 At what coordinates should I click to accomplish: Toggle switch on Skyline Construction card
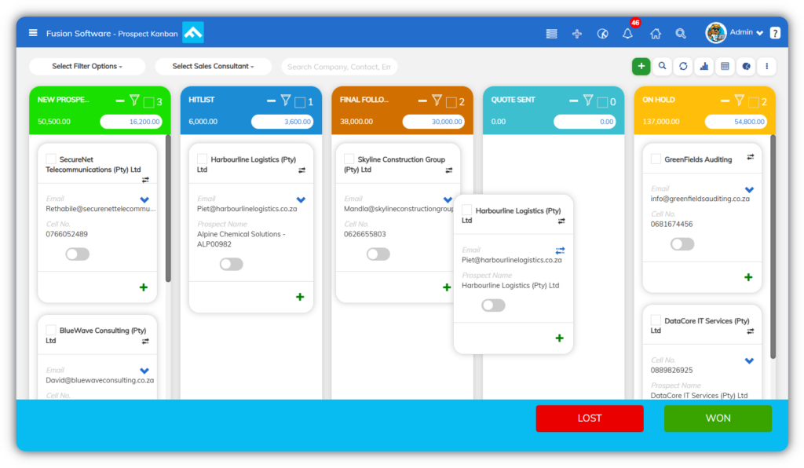tap(378, 254)
